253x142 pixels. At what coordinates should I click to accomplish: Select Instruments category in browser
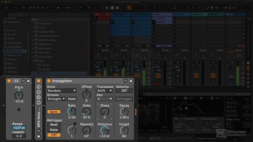click(x=14, y=43)
